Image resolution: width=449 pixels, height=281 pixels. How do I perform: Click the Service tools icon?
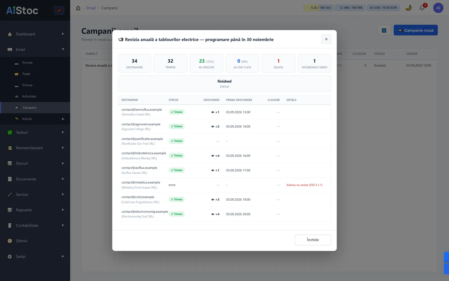click(10, 194)
